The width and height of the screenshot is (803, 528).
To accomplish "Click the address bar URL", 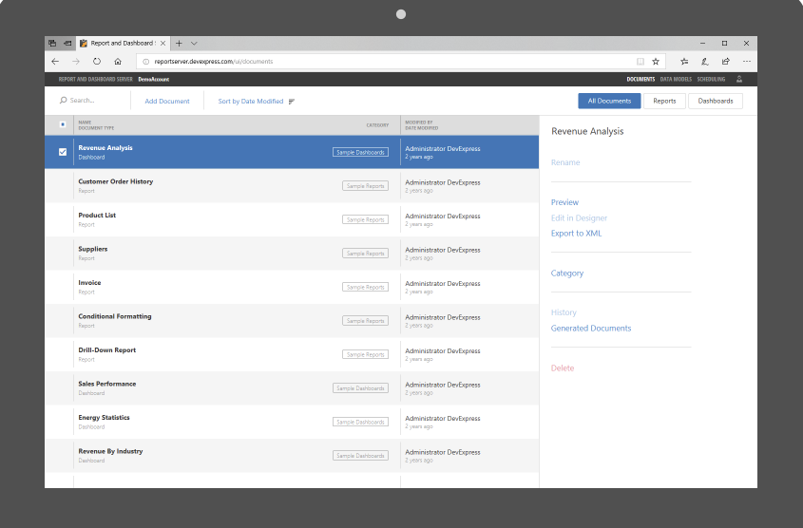I will 214,62.
